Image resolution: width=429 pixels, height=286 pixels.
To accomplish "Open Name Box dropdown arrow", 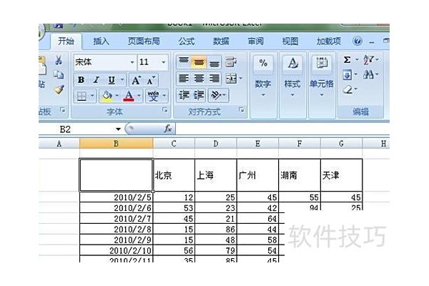I will (118, 129).
